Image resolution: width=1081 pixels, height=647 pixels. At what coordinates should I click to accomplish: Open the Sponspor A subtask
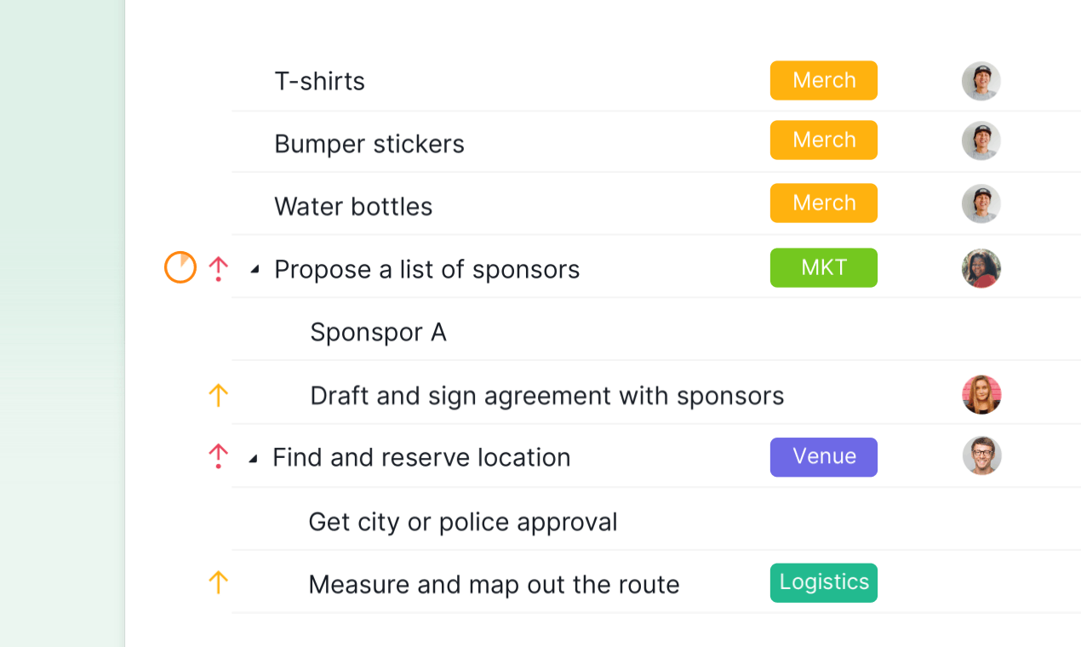coord(378,332)
